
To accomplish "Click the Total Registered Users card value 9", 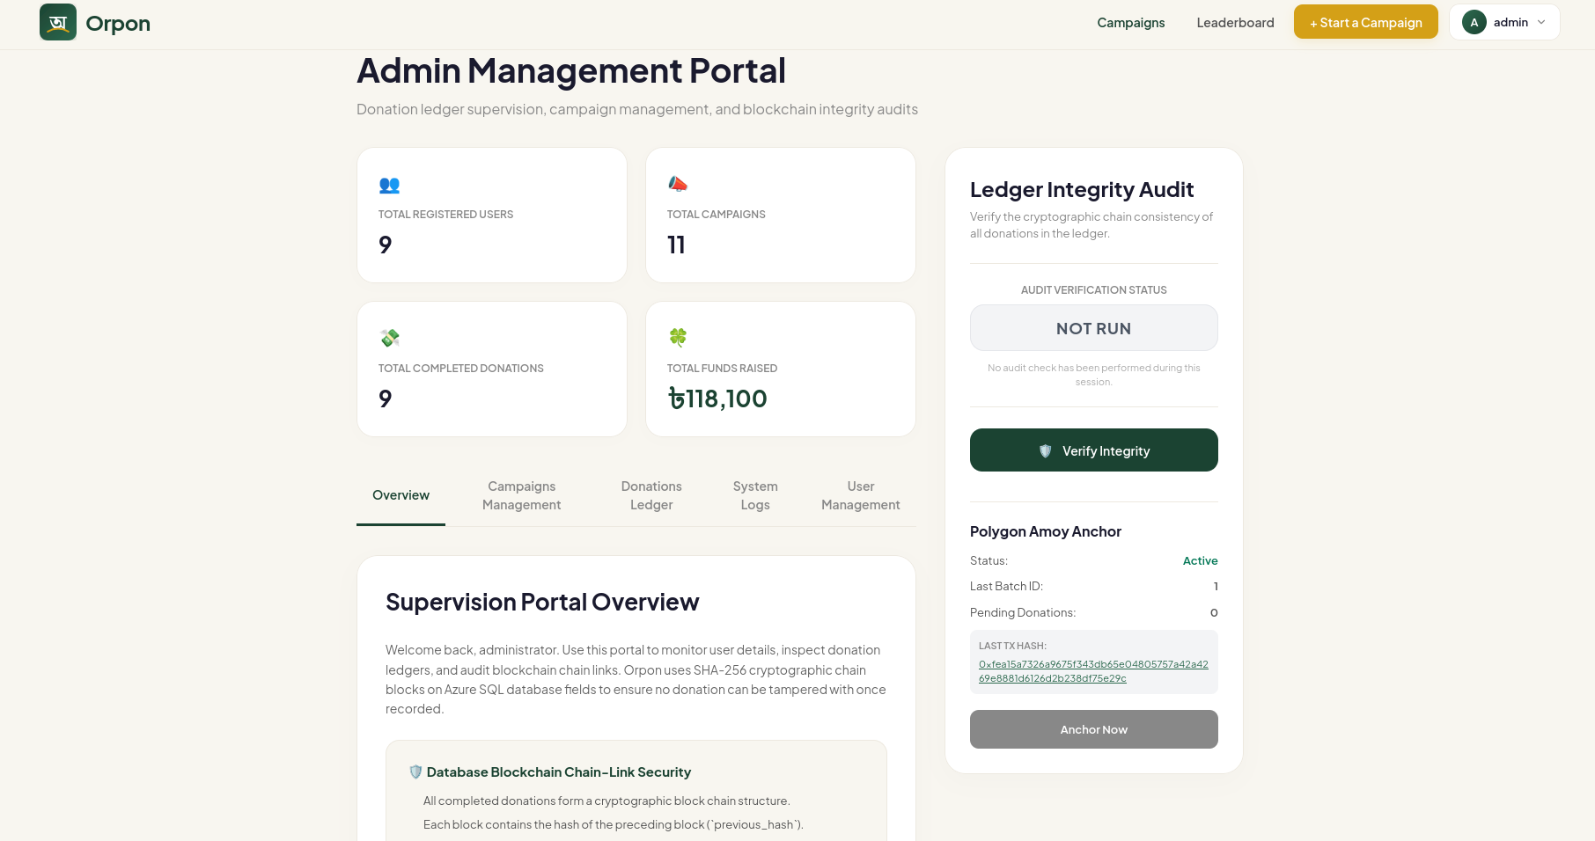I will pos(385,245).
